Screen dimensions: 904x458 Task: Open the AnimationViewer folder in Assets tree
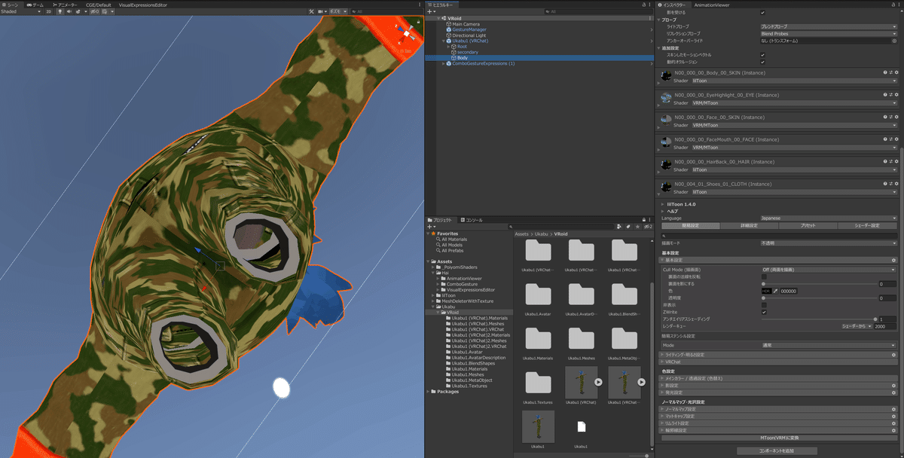(466, 278)
